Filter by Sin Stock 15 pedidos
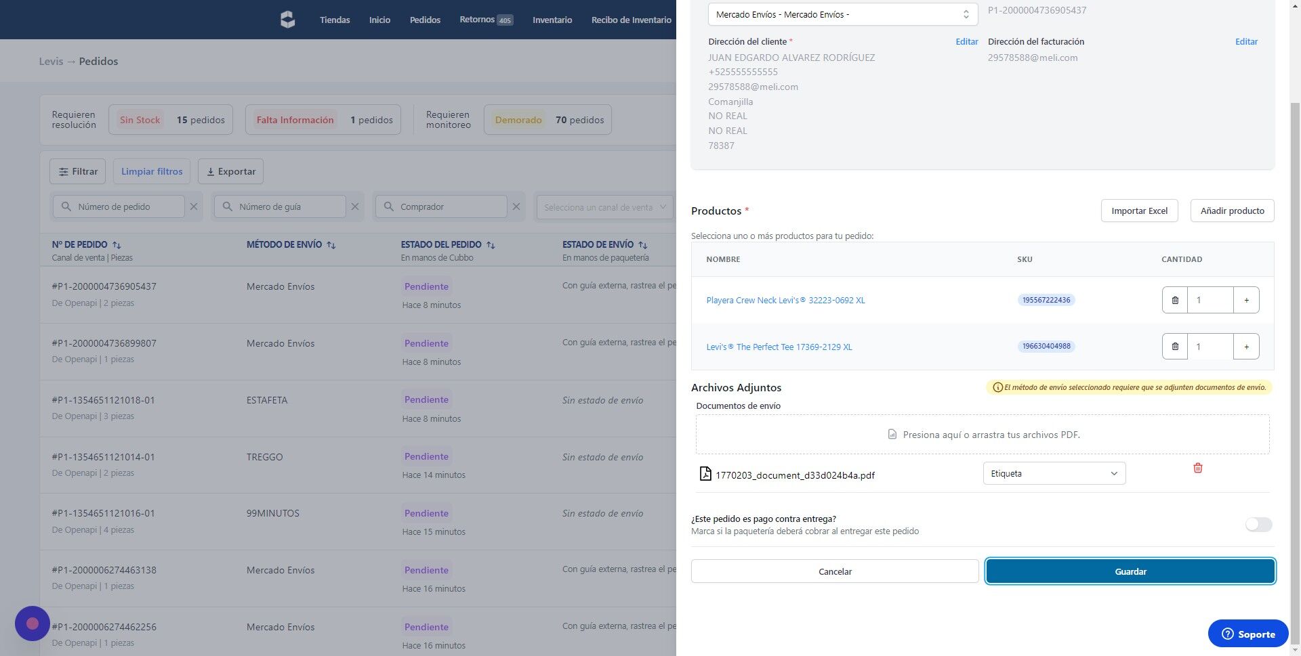The image size is (1301, 656). [x=171, y=120]
